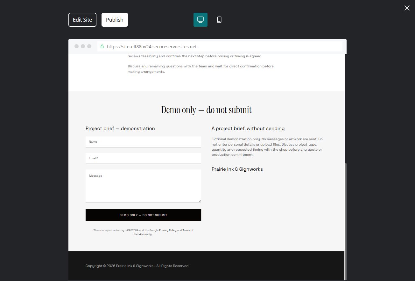Click the Name input field
Screen dimensions: 415x281
click(x=143, y=142)
